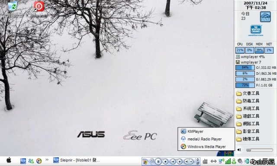Choose Windows Media Player from the popup menu
277x166 pixels.
206,147
